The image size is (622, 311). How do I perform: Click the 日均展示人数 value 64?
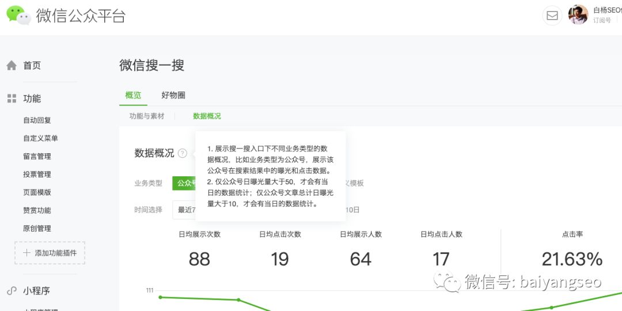click(361, 259)
